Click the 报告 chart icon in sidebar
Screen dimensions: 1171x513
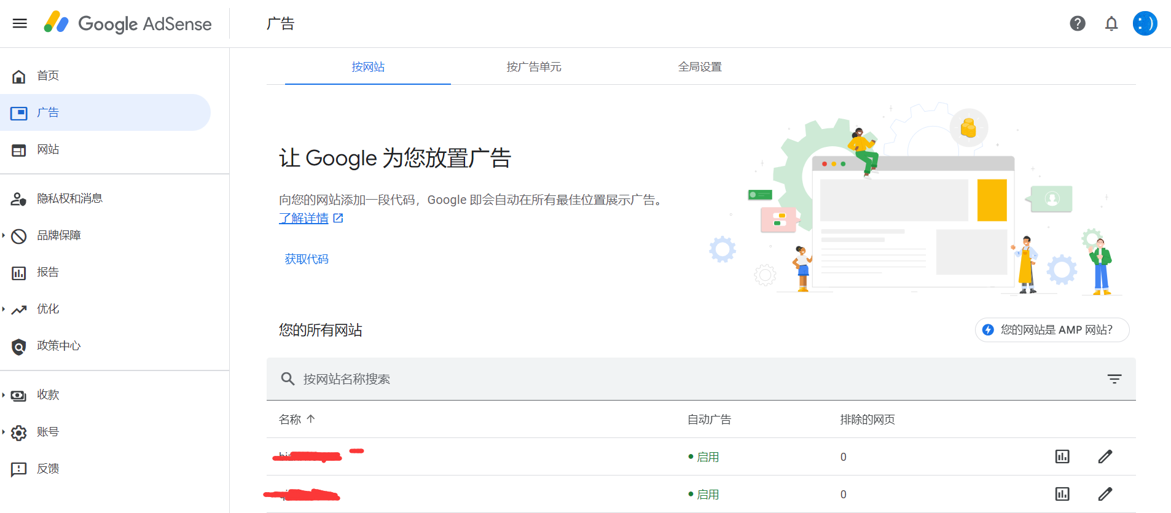click(19, 273)
